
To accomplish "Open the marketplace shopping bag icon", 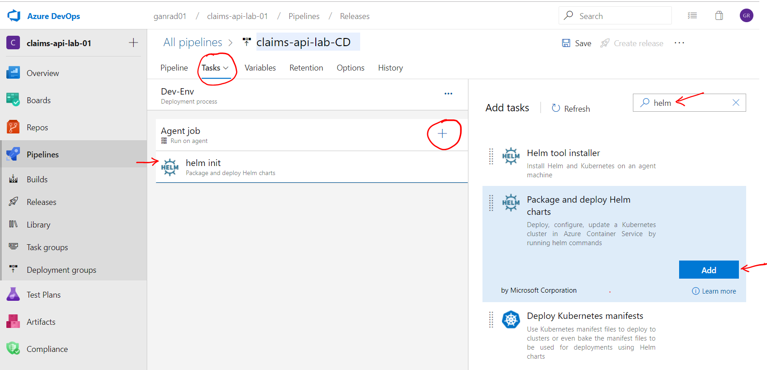I will coord(719,16).
